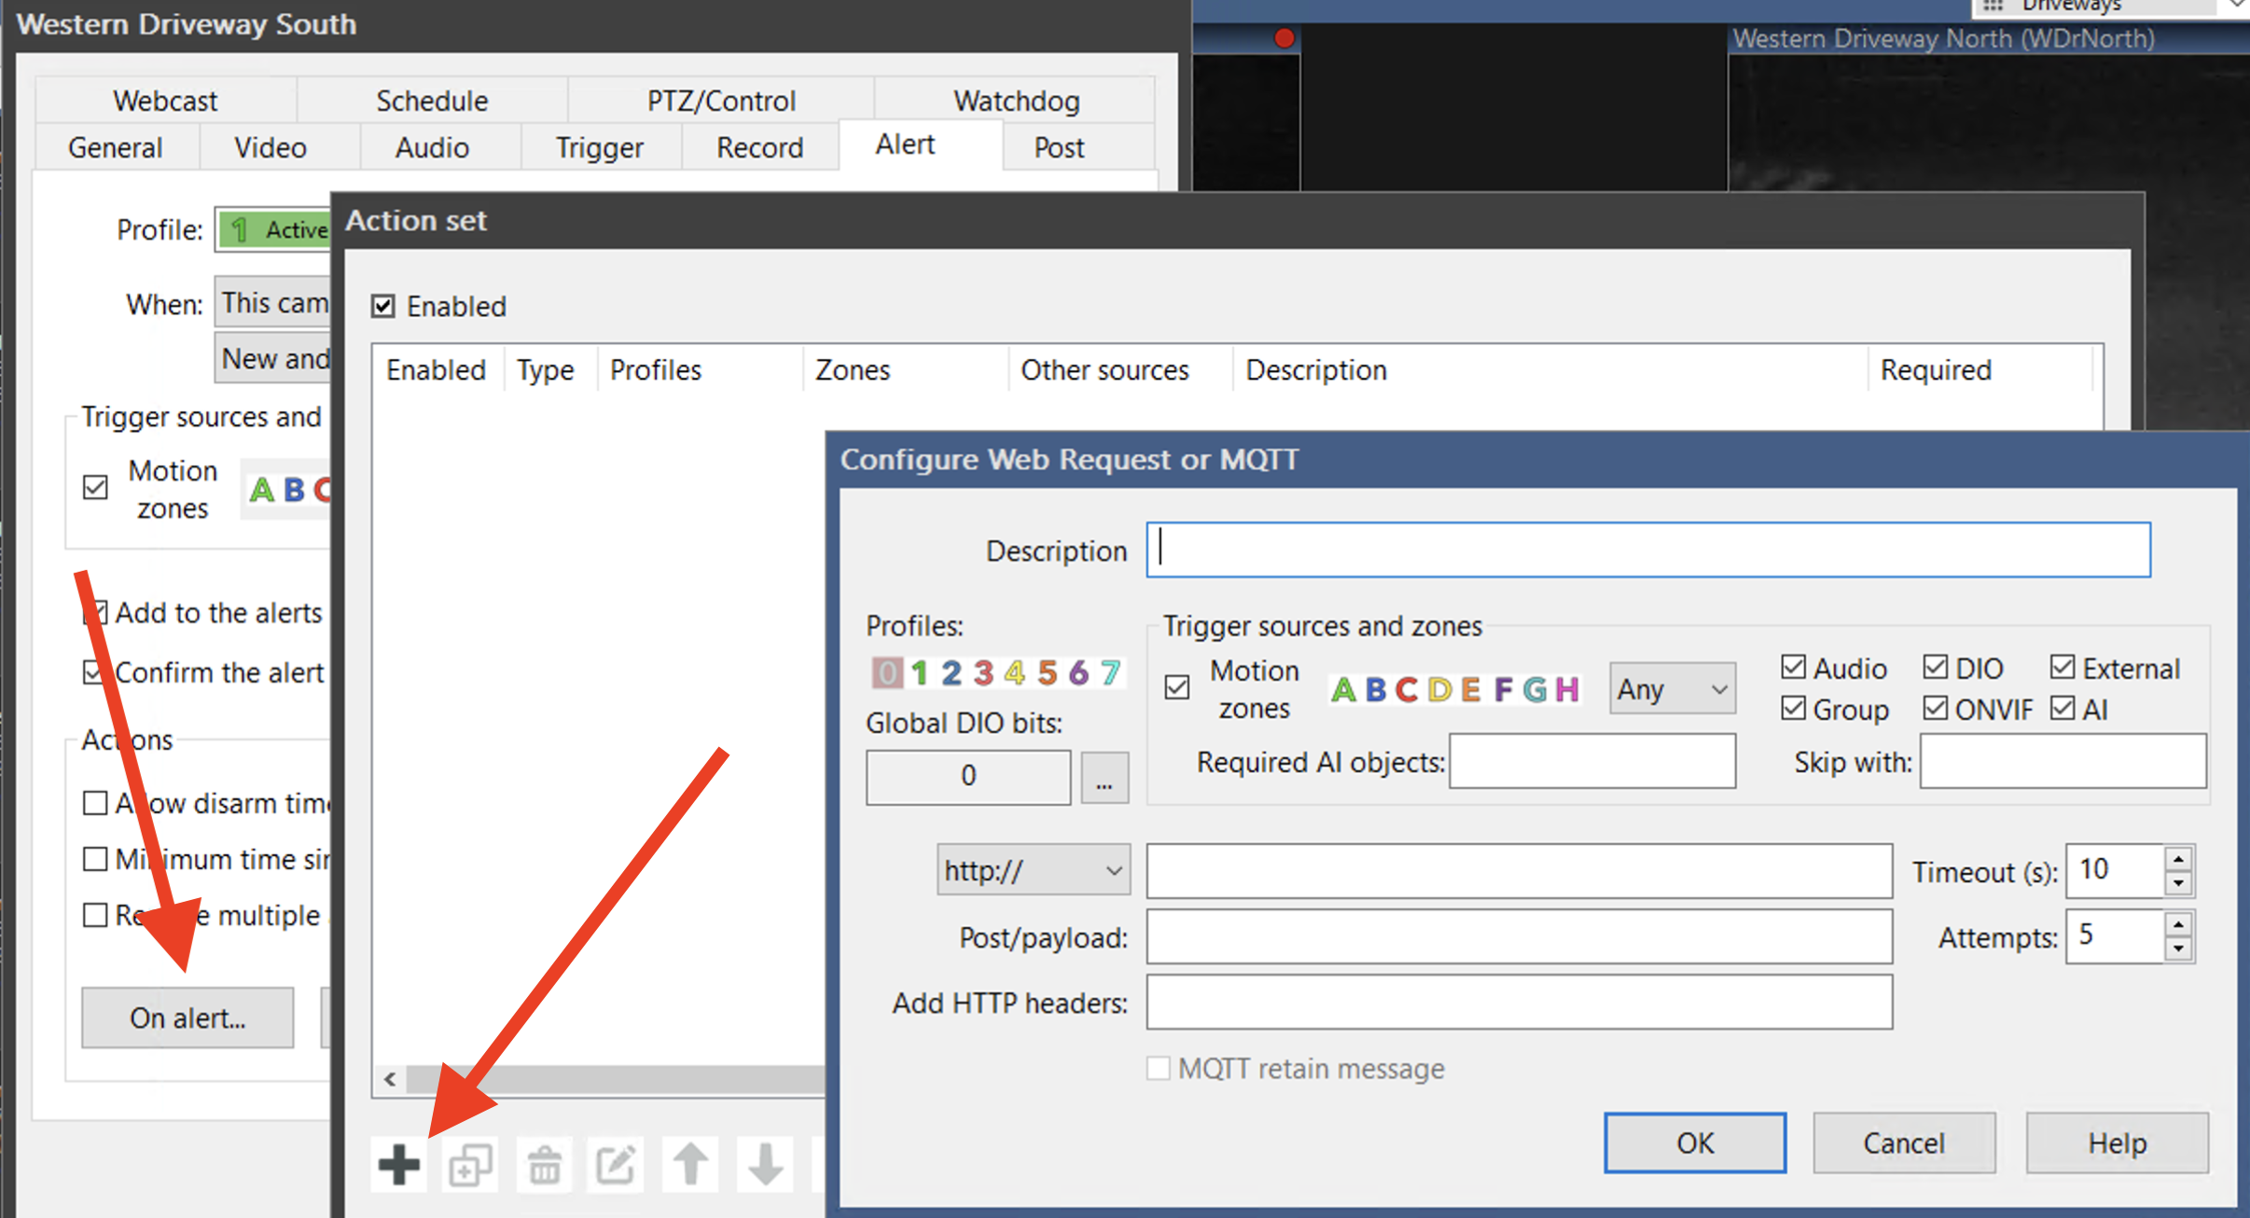This screenshot has width=2250, height=1218.
Task: Click the plus add action icon
Action: 399,1163
